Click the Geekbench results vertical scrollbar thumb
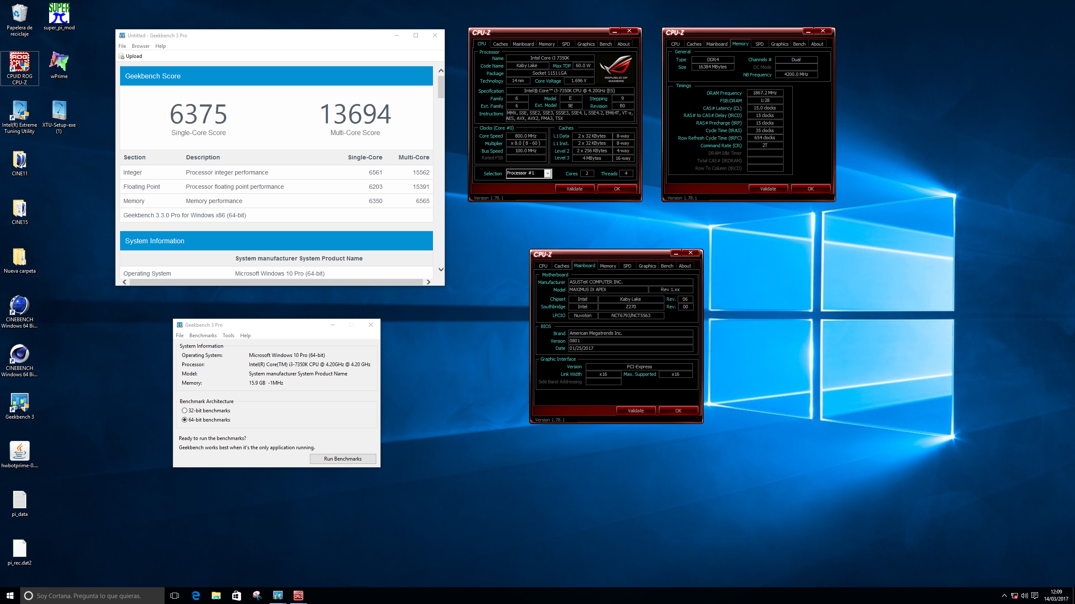 pyautogui.click(x=440, y=87)
